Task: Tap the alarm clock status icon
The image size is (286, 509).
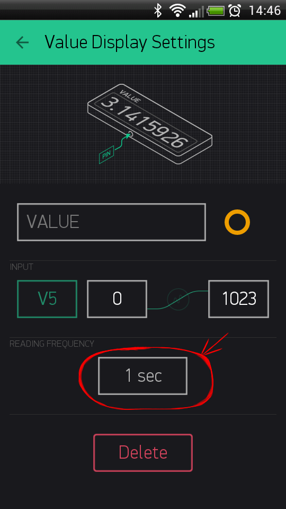Action: click(235, 11)
